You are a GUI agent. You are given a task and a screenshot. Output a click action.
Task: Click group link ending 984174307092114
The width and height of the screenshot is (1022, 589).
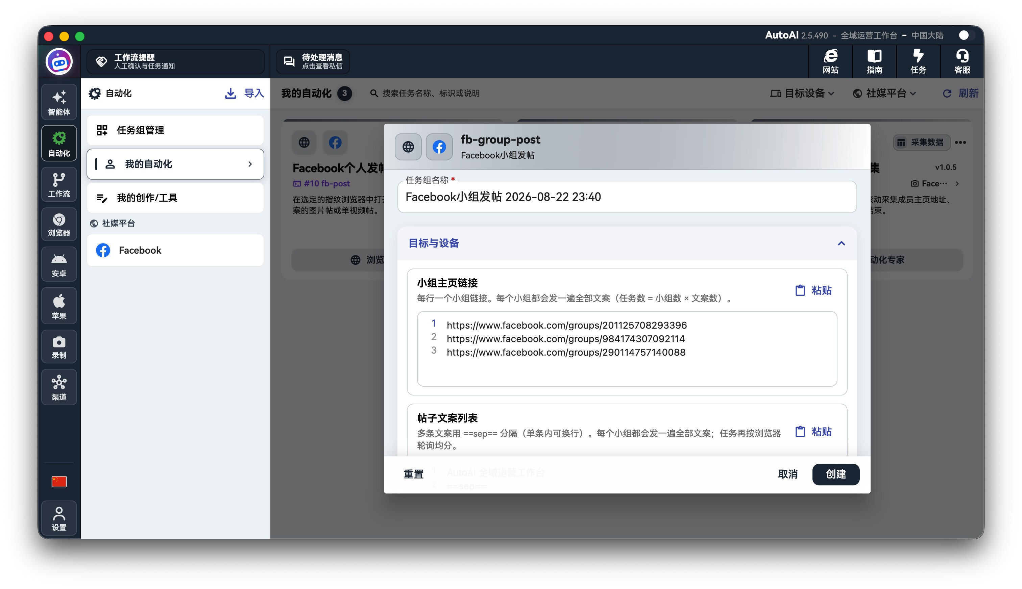tap(565, 339)
